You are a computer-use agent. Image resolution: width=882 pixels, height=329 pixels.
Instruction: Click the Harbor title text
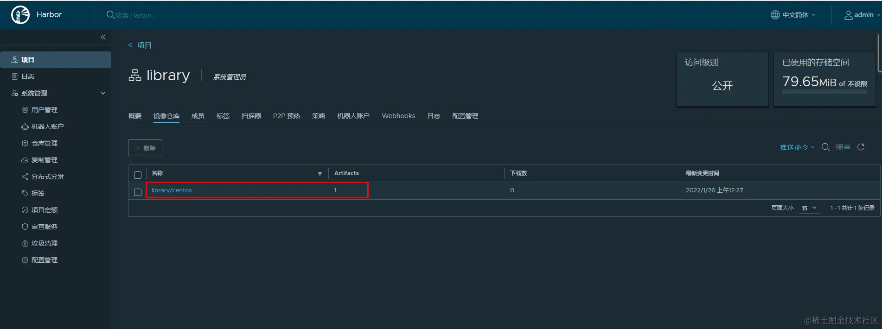coord(49,15)
